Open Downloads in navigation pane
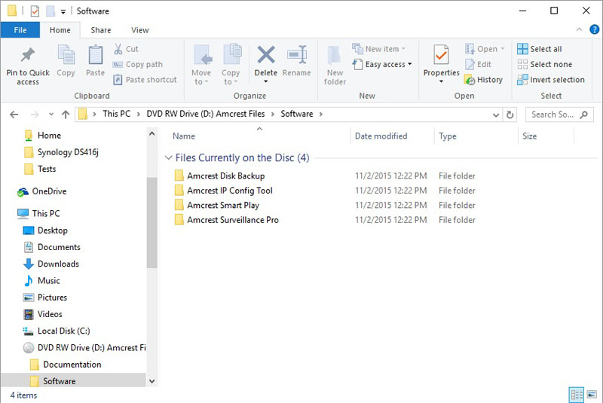603x403 pixels. (x=58, y=264)
